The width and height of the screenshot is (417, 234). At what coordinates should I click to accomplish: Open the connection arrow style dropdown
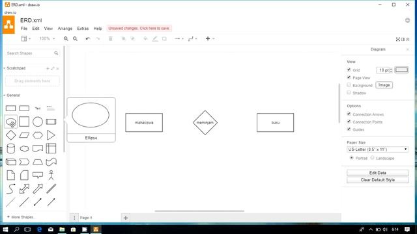click(x=179, y=39)
